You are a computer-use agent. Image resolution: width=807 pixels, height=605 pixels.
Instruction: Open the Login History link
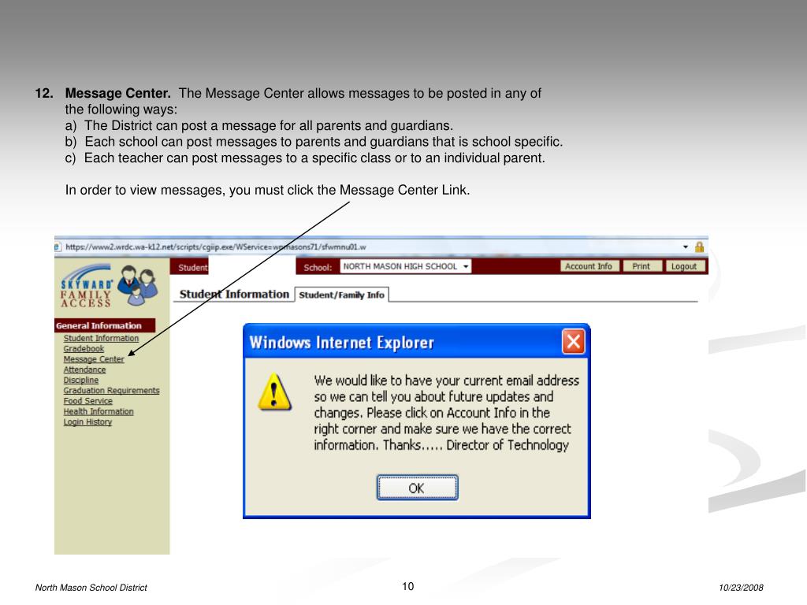[x=87, y=422]
